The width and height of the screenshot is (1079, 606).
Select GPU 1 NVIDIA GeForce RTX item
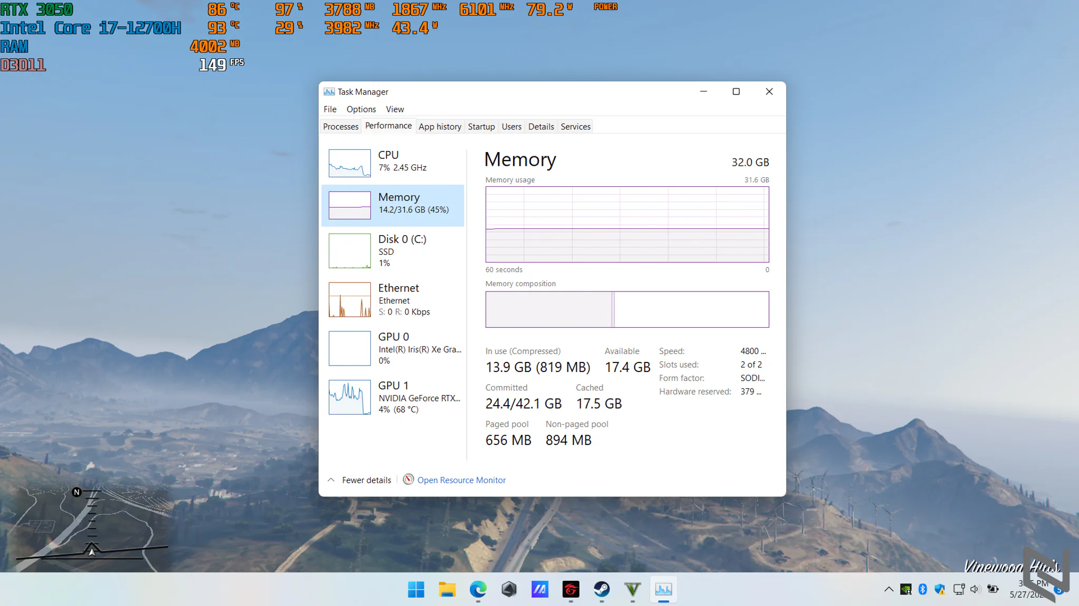[393, 397]
